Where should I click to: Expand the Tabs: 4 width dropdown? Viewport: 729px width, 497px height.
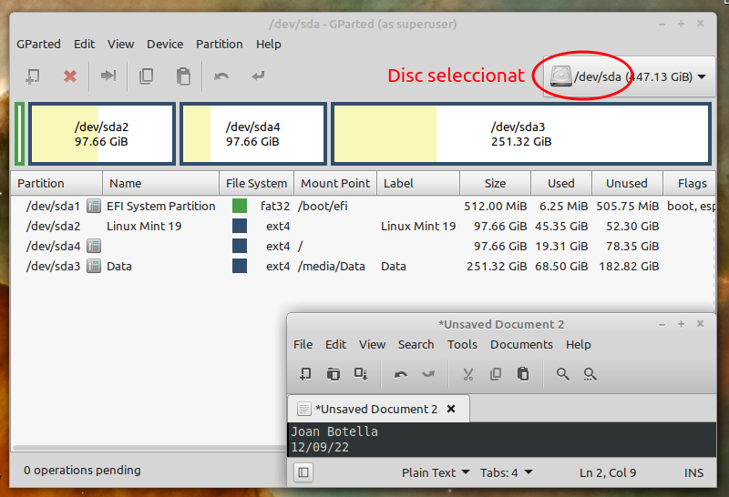(506, 472)
